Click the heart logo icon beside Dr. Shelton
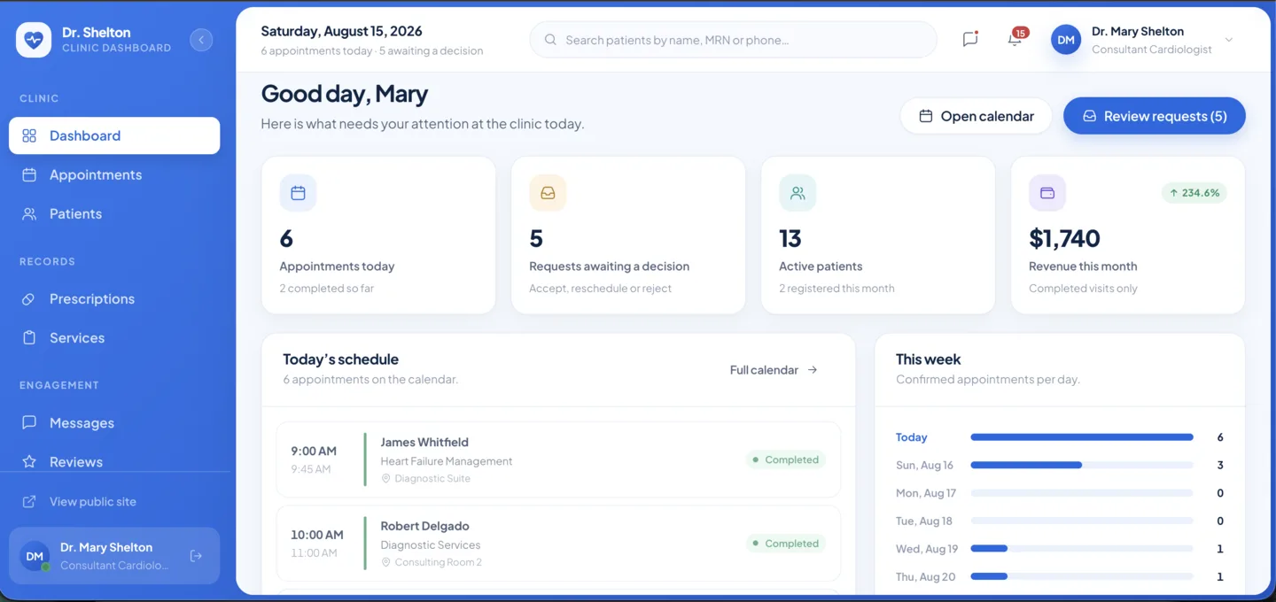1276x602 pixels. (34, 40)
